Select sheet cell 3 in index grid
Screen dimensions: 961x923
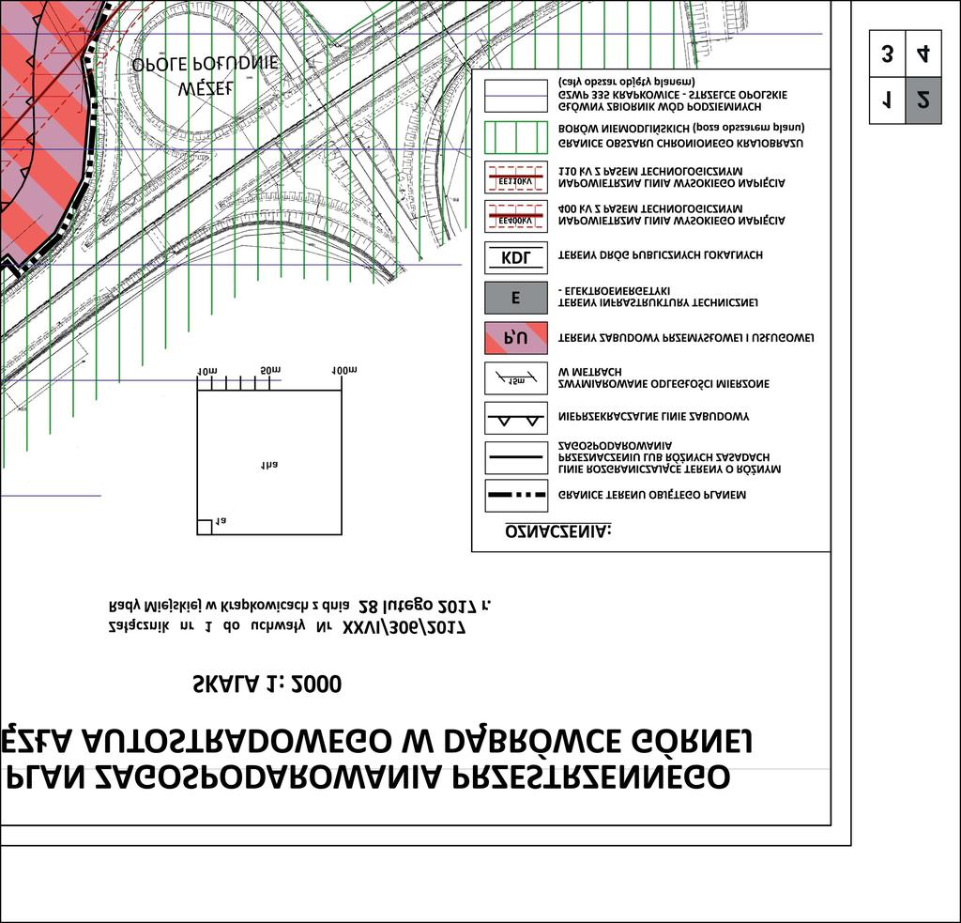[888, 54]
